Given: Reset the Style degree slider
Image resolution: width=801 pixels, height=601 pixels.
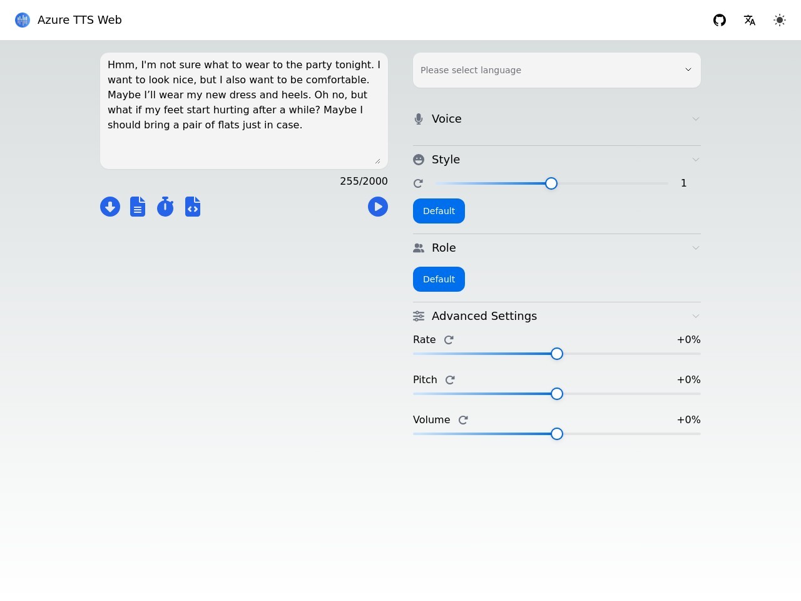Looking at the screenshot, I should pos(419,183).
